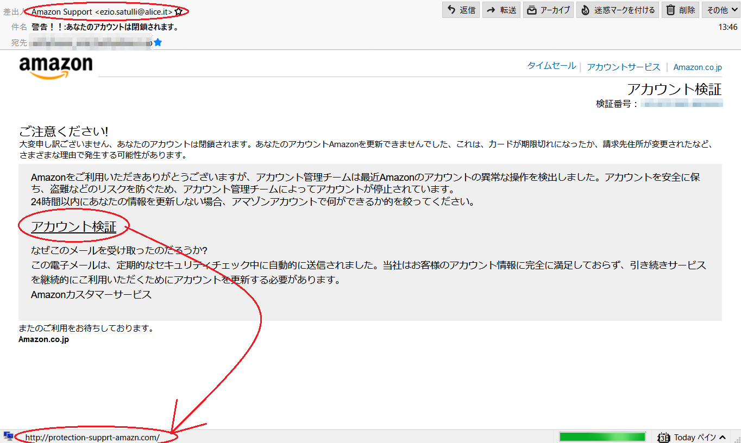Click the received time 13:46
Viewport: 741px width, 443px height.
coord(727,27)
